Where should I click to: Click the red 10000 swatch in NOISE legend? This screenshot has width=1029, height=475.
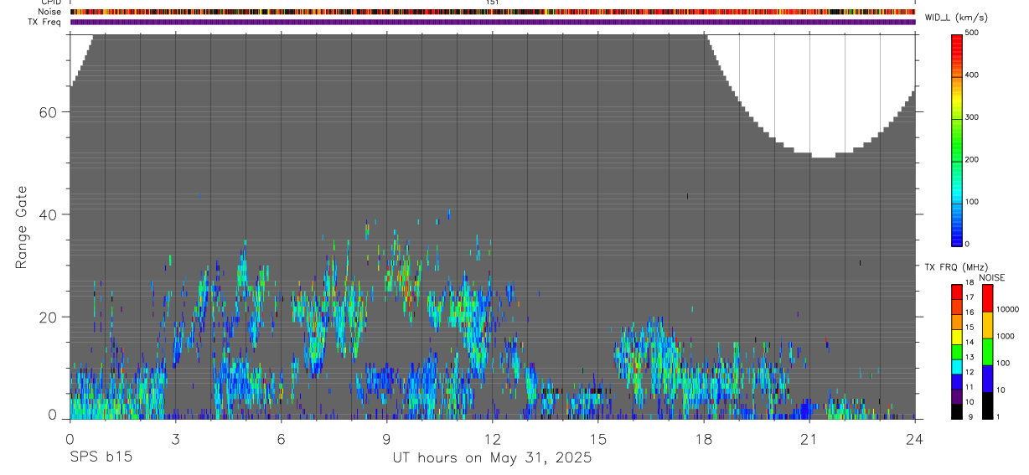(987, 297)
